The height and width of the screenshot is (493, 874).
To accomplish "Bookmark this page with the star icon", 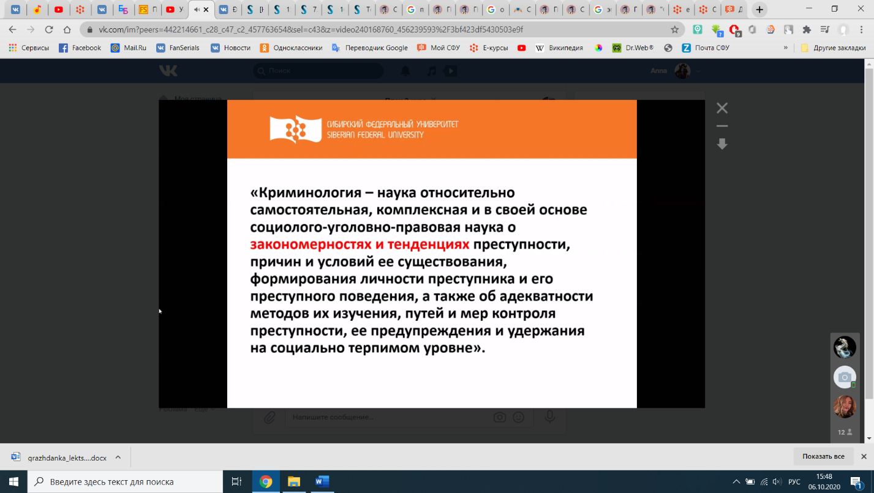I will 675,29.
